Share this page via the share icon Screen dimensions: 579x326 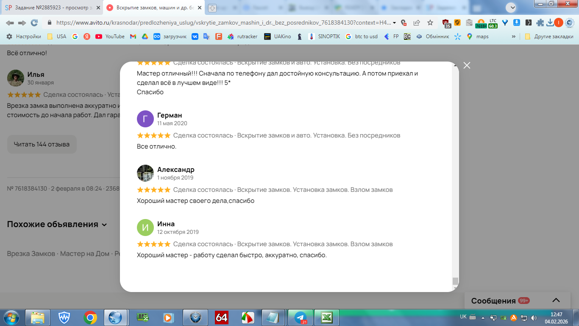click(417, 22)
